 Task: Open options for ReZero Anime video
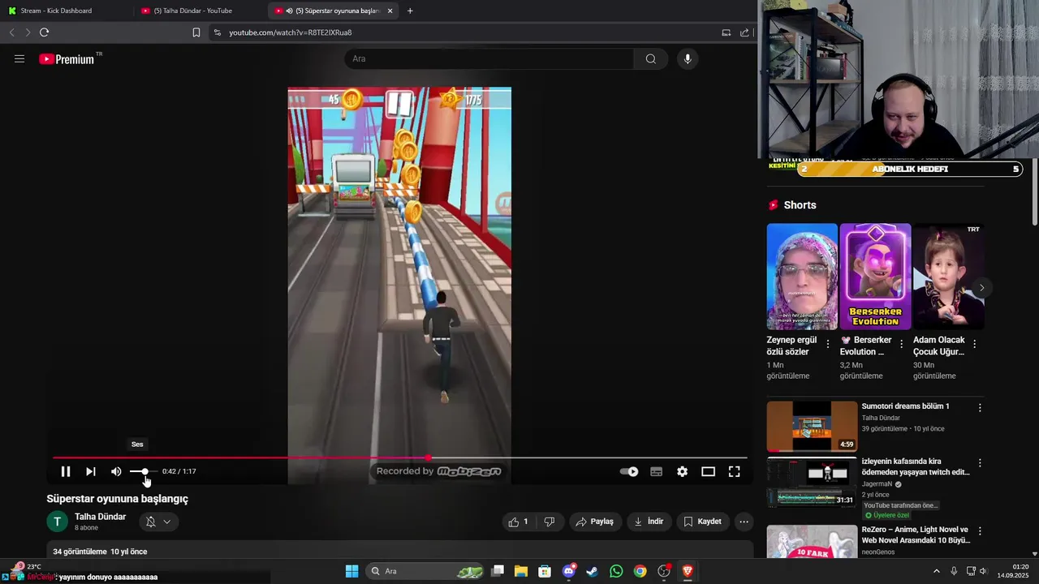pos(980,531)
